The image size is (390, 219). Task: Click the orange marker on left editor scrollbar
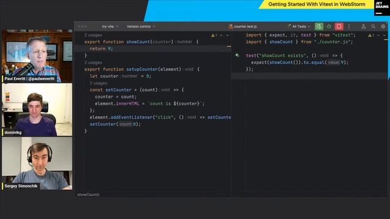pyautogui.click(x=229, y=46)
